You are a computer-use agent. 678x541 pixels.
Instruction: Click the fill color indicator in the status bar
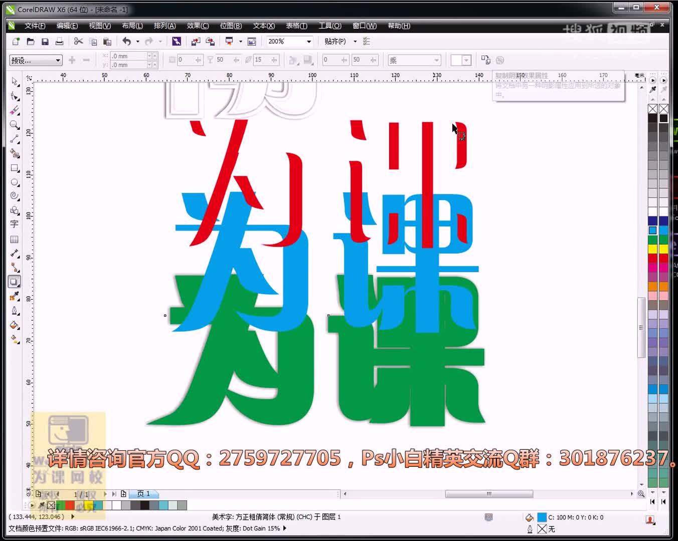coord(542,517)
